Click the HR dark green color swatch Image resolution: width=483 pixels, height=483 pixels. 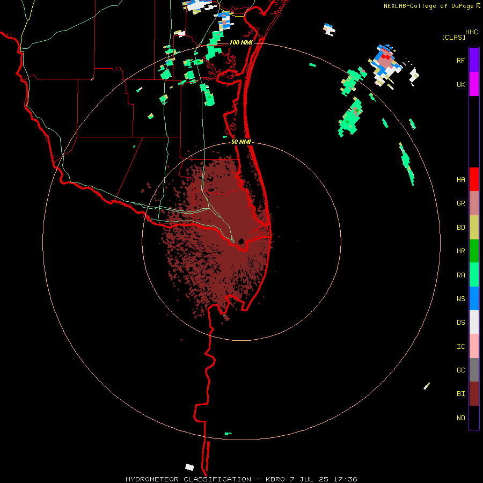pyautogui.click(x=474, y=251)
